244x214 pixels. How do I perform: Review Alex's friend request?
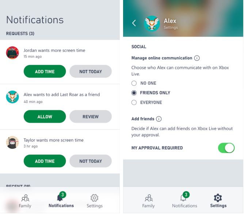[x=91, y=116]
